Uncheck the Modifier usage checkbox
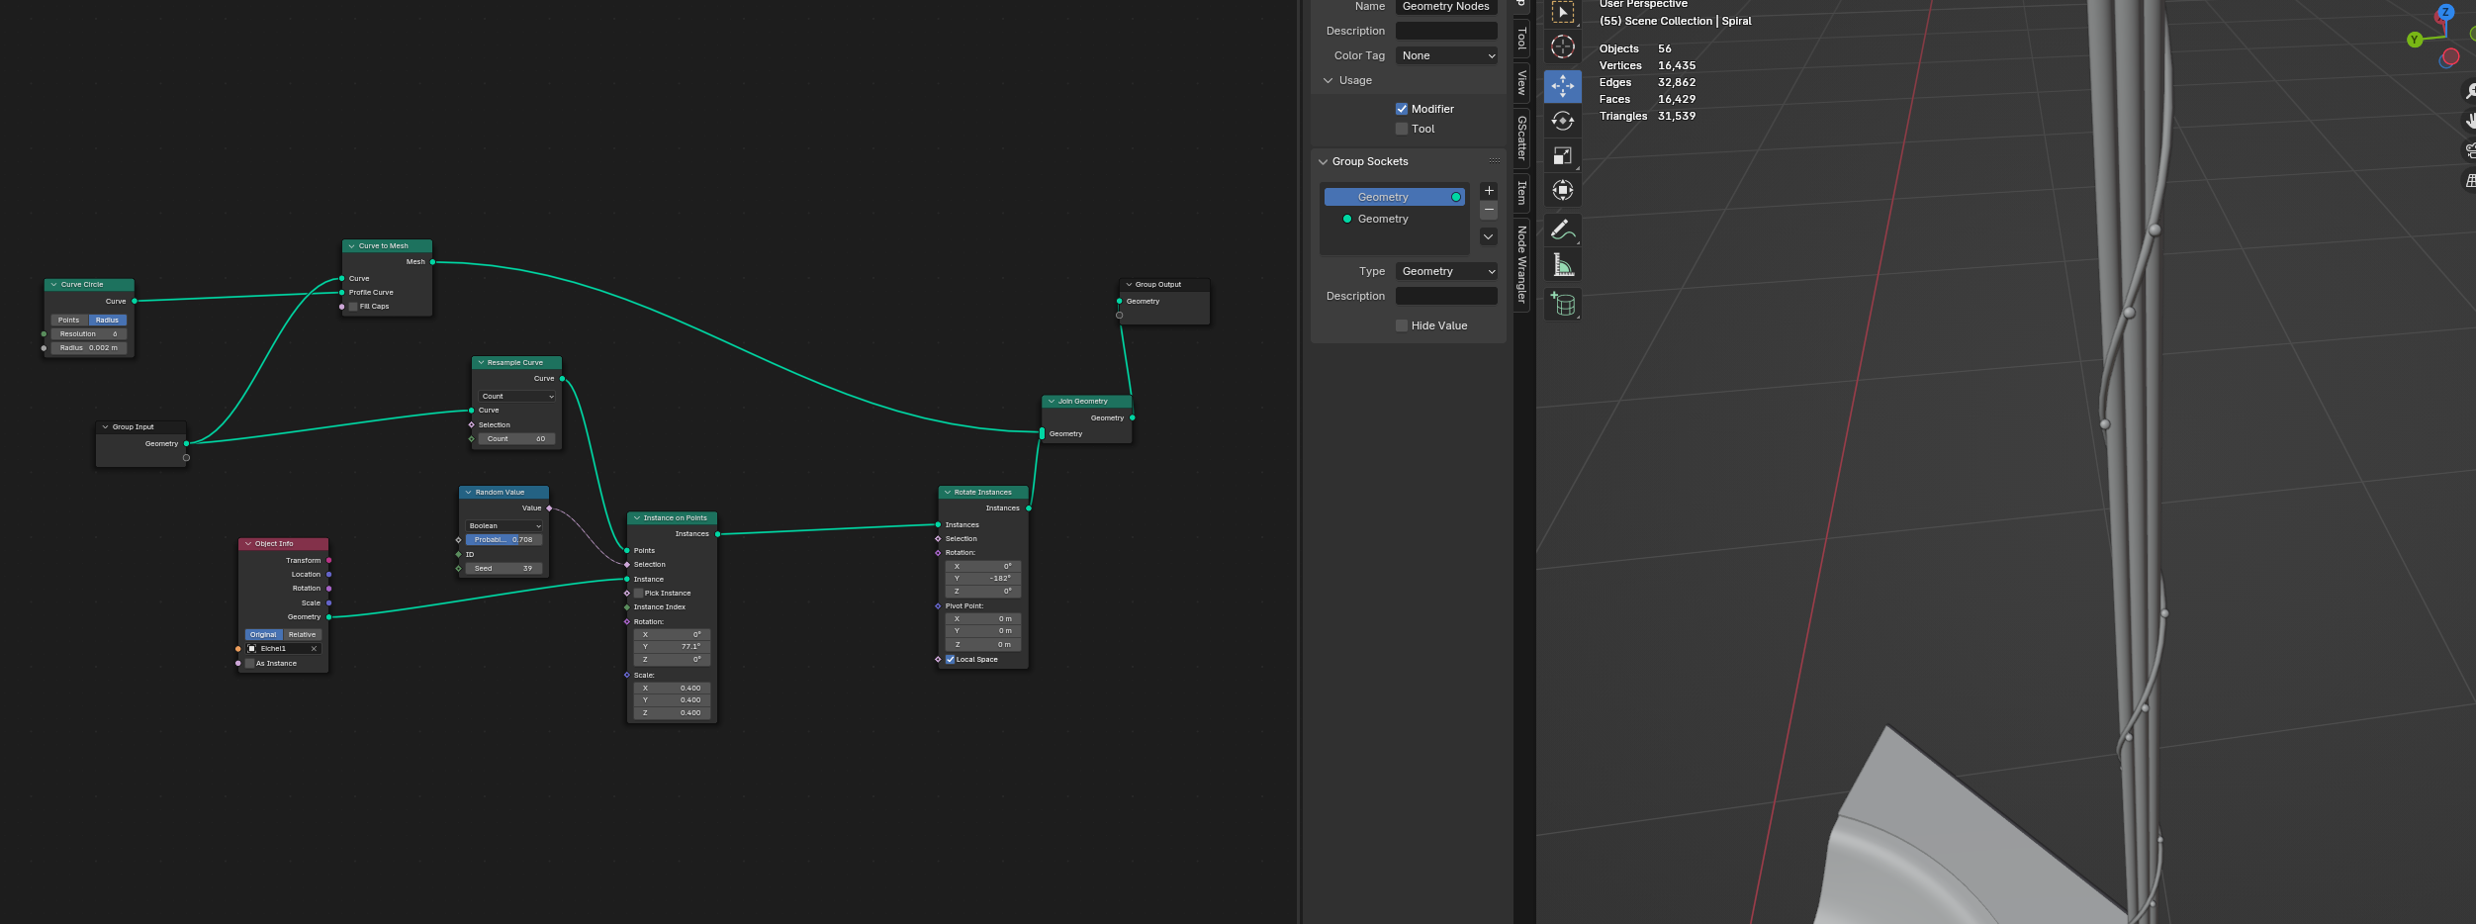2476x924 pixels. point(1401,109)
